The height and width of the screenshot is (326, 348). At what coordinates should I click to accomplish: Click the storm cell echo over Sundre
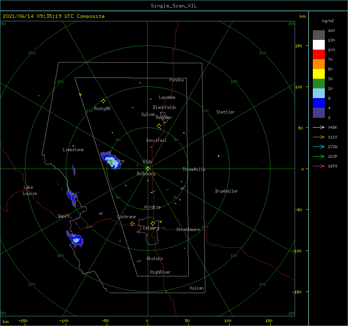tap(111, 160)
